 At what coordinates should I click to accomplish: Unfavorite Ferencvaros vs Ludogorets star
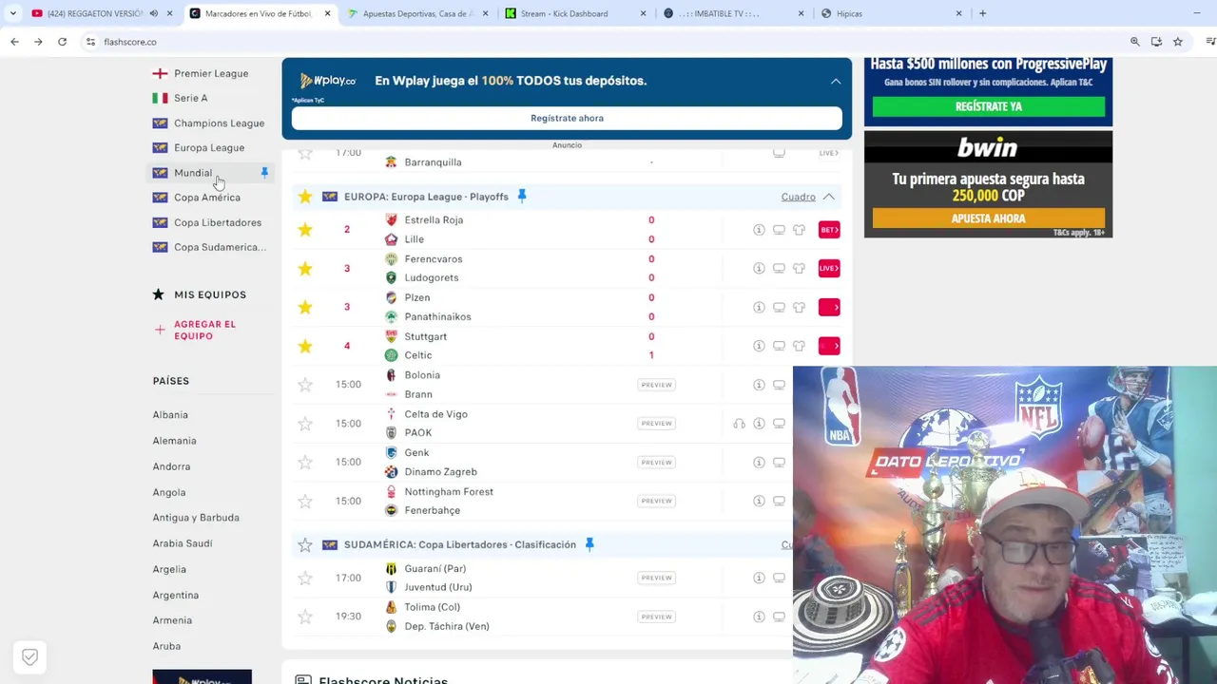click(x=305, y=269)
